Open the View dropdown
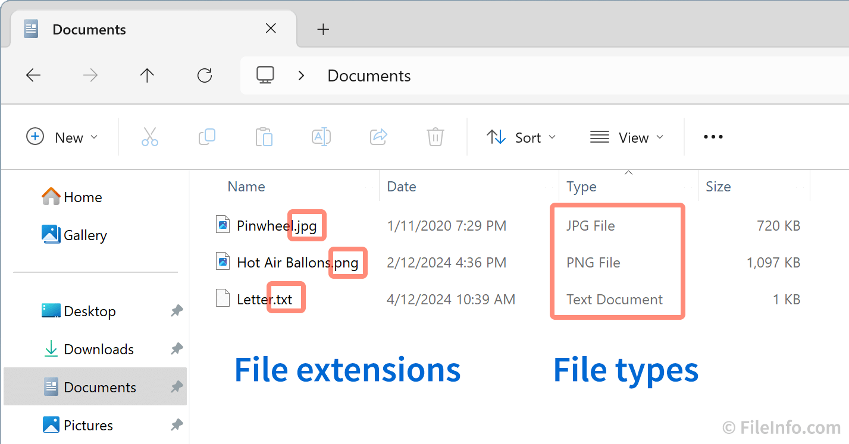The width and height of the screenshot is (849, 444). [628, 137]
